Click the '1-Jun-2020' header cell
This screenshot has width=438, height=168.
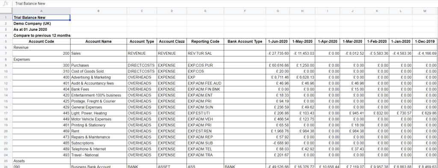click(278, 41)
